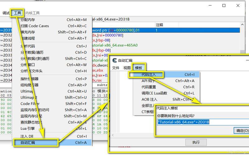The height and width of the screenshot is (156, 249).
Task: Select AOB 注入 template entry
Action: pyautogui.click(x=166, y=99)
